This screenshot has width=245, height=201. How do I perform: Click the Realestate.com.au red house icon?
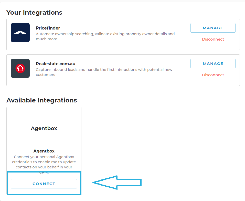[x=20, y=68]
